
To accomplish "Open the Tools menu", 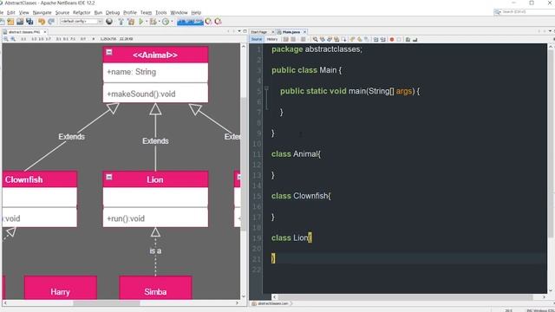I will click(161, 12).
